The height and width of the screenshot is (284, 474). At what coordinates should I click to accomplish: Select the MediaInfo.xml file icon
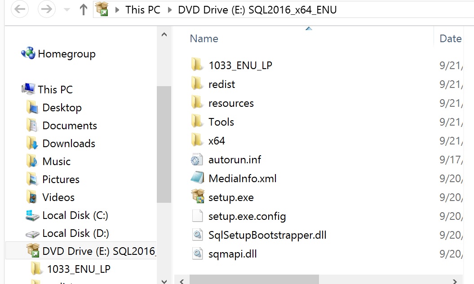(197, 178)
